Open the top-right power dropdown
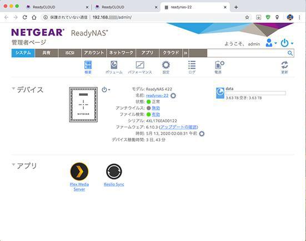This screenshot has height=241, width=306. tap(287, 43)
